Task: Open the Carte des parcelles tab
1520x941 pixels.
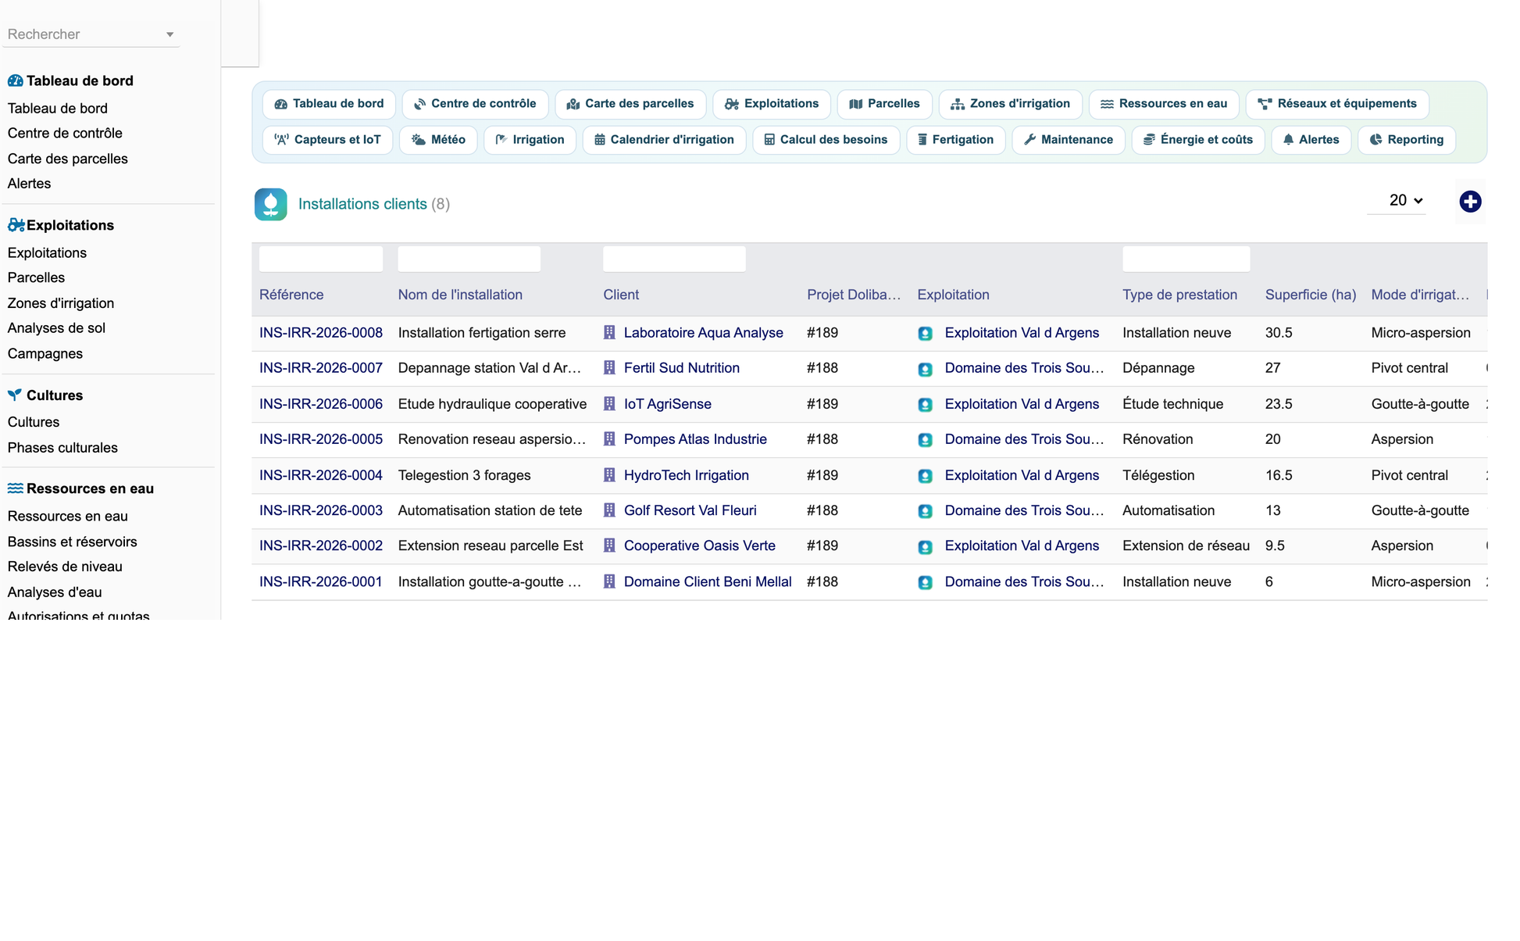Action: (x=630, y=104)
